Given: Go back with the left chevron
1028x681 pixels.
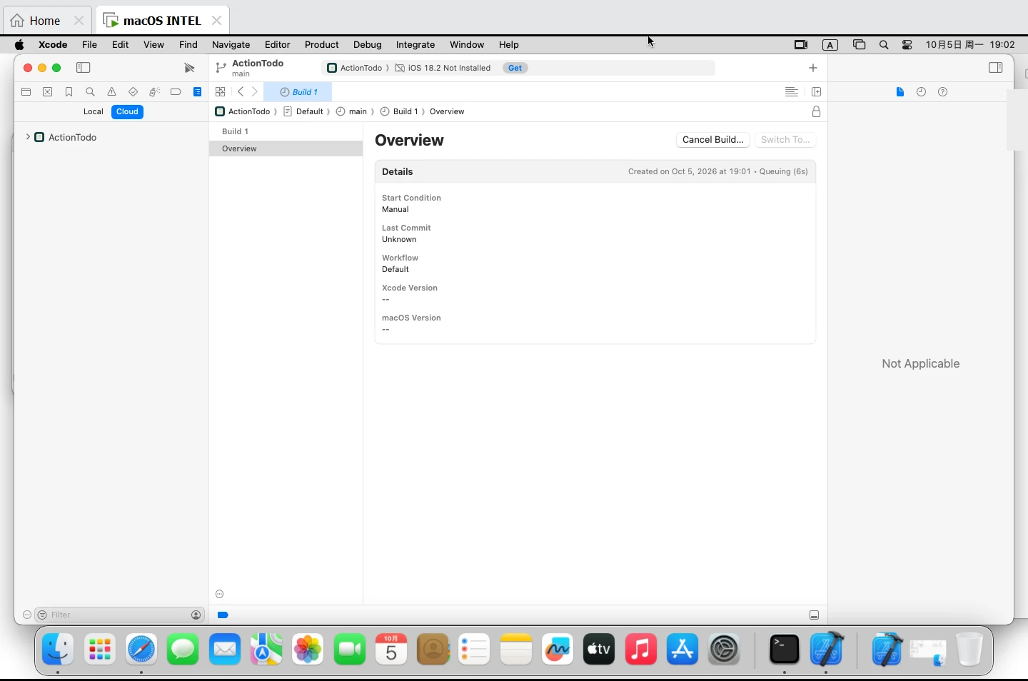Looking at the screenshot, I should [241, 92].
